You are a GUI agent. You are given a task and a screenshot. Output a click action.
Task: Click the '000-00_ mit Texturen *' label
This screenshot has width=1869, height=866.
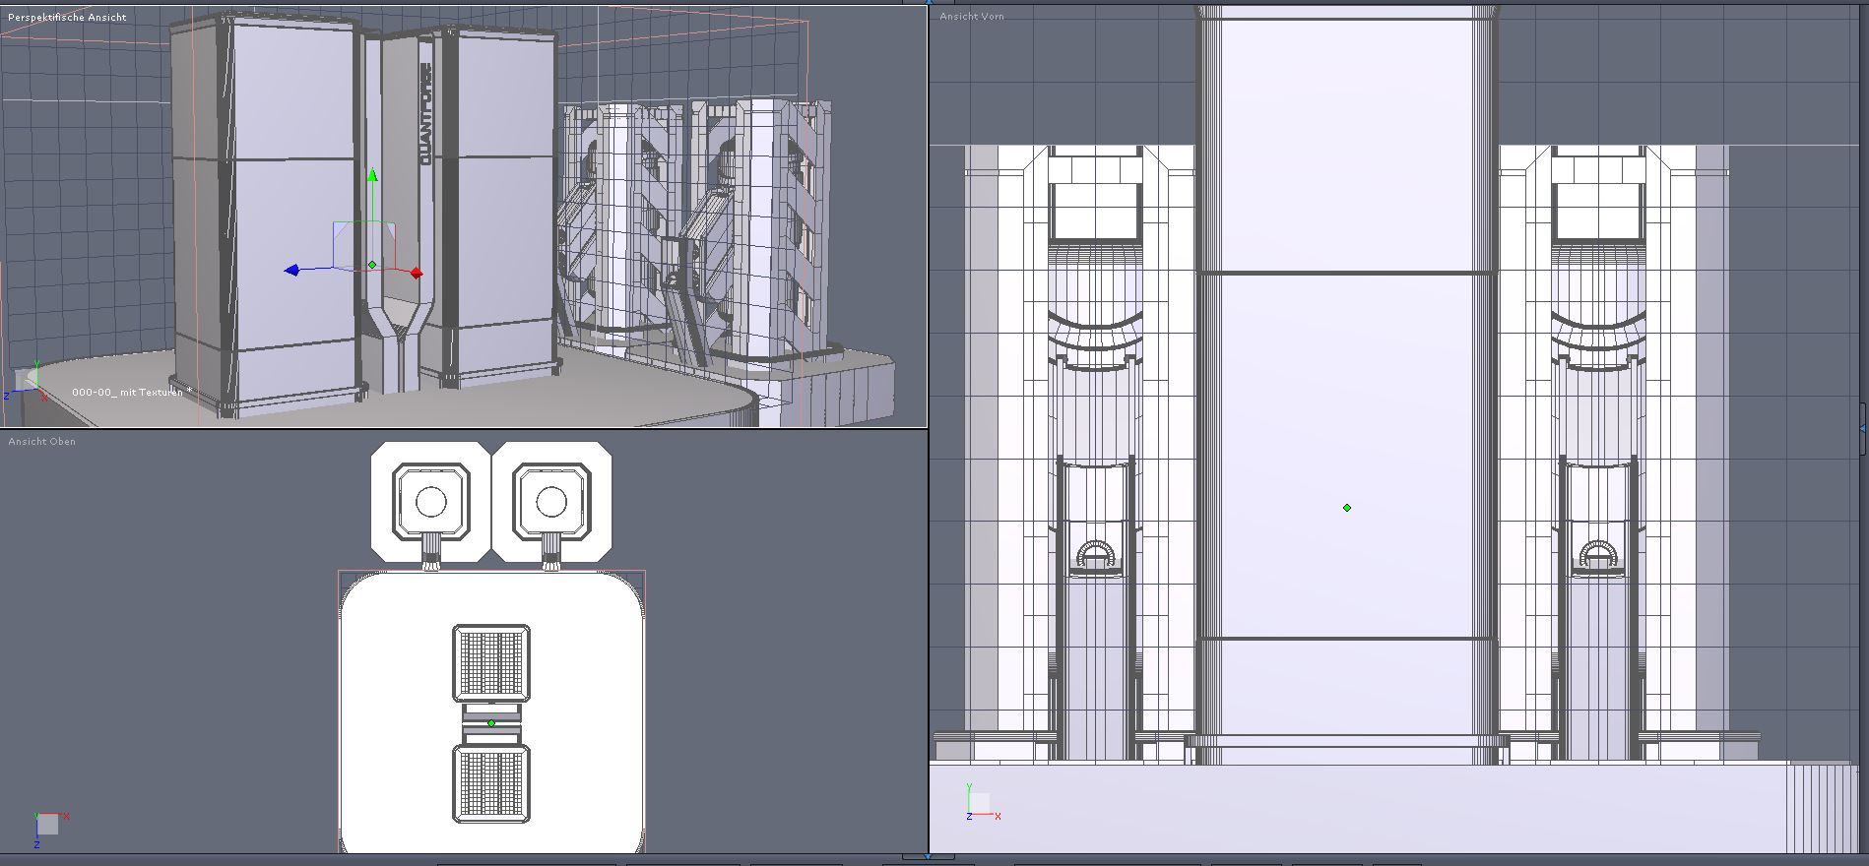132,392
